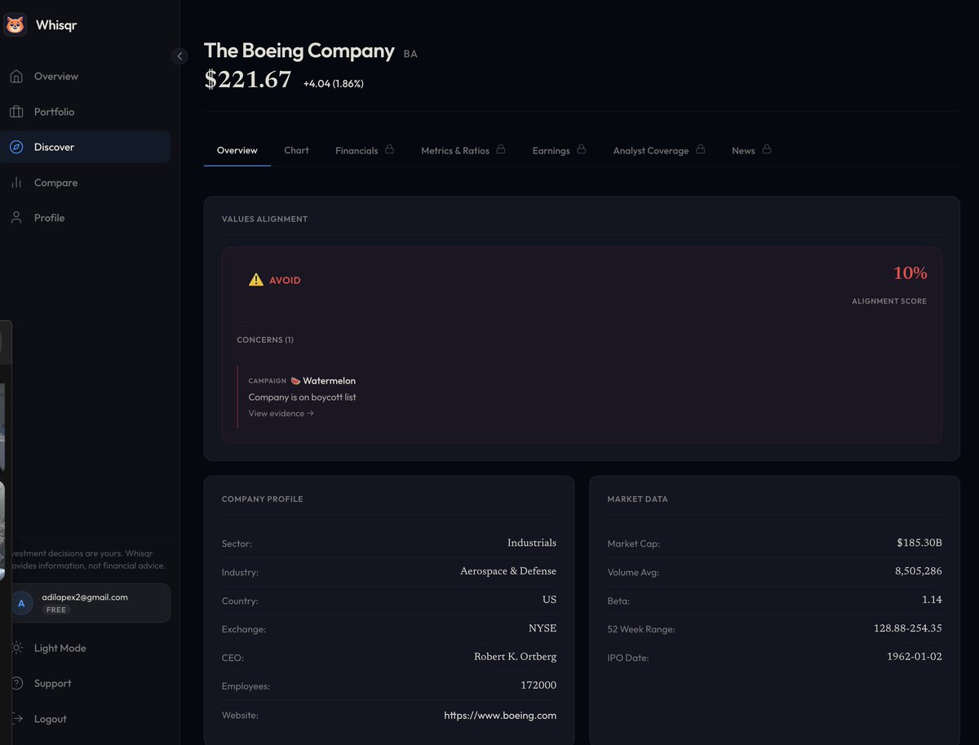Image resolution: width=979 pixels, height=745 pixels.
Task: Click the Profile person icon
Action: tap(16, 218)
